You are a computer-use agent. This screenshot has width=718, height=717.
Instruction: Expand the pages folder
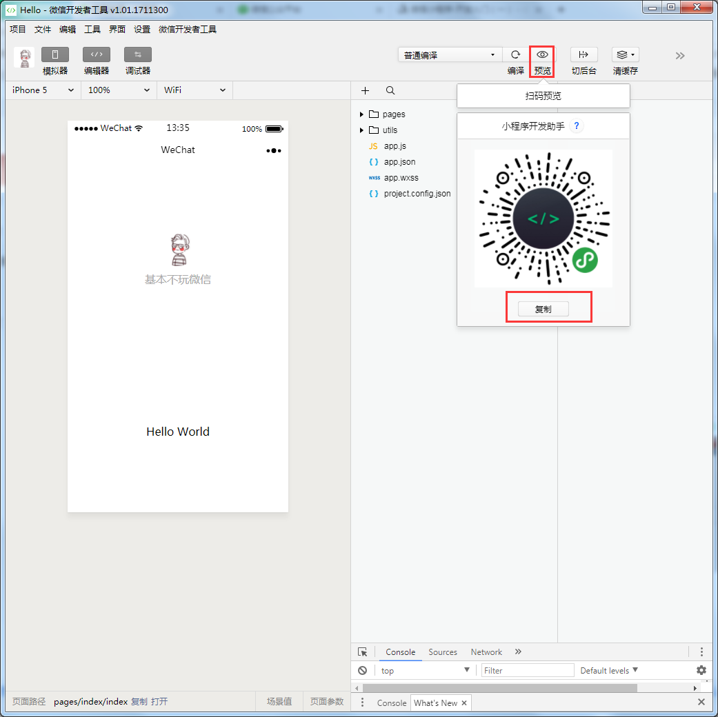(x=361, y=114)
